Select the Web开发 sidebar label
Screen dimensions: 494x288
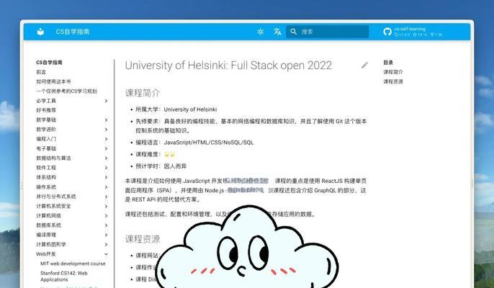click(45, 254)
